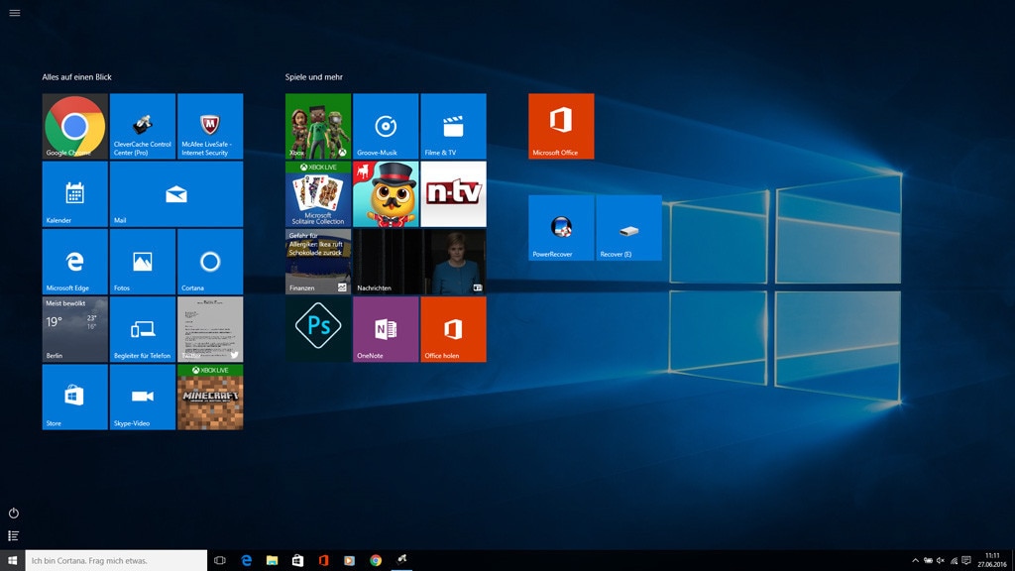Open the Mail tile

[176, 194]
